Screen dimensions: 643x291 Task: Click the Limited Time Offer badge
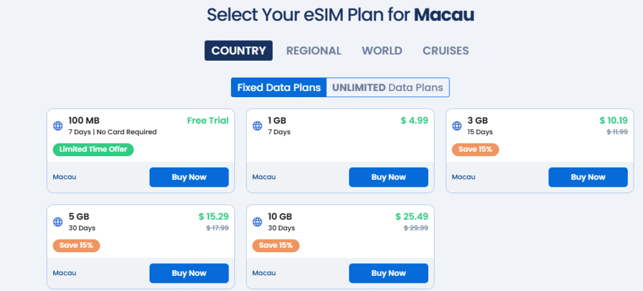pos(94,149)
